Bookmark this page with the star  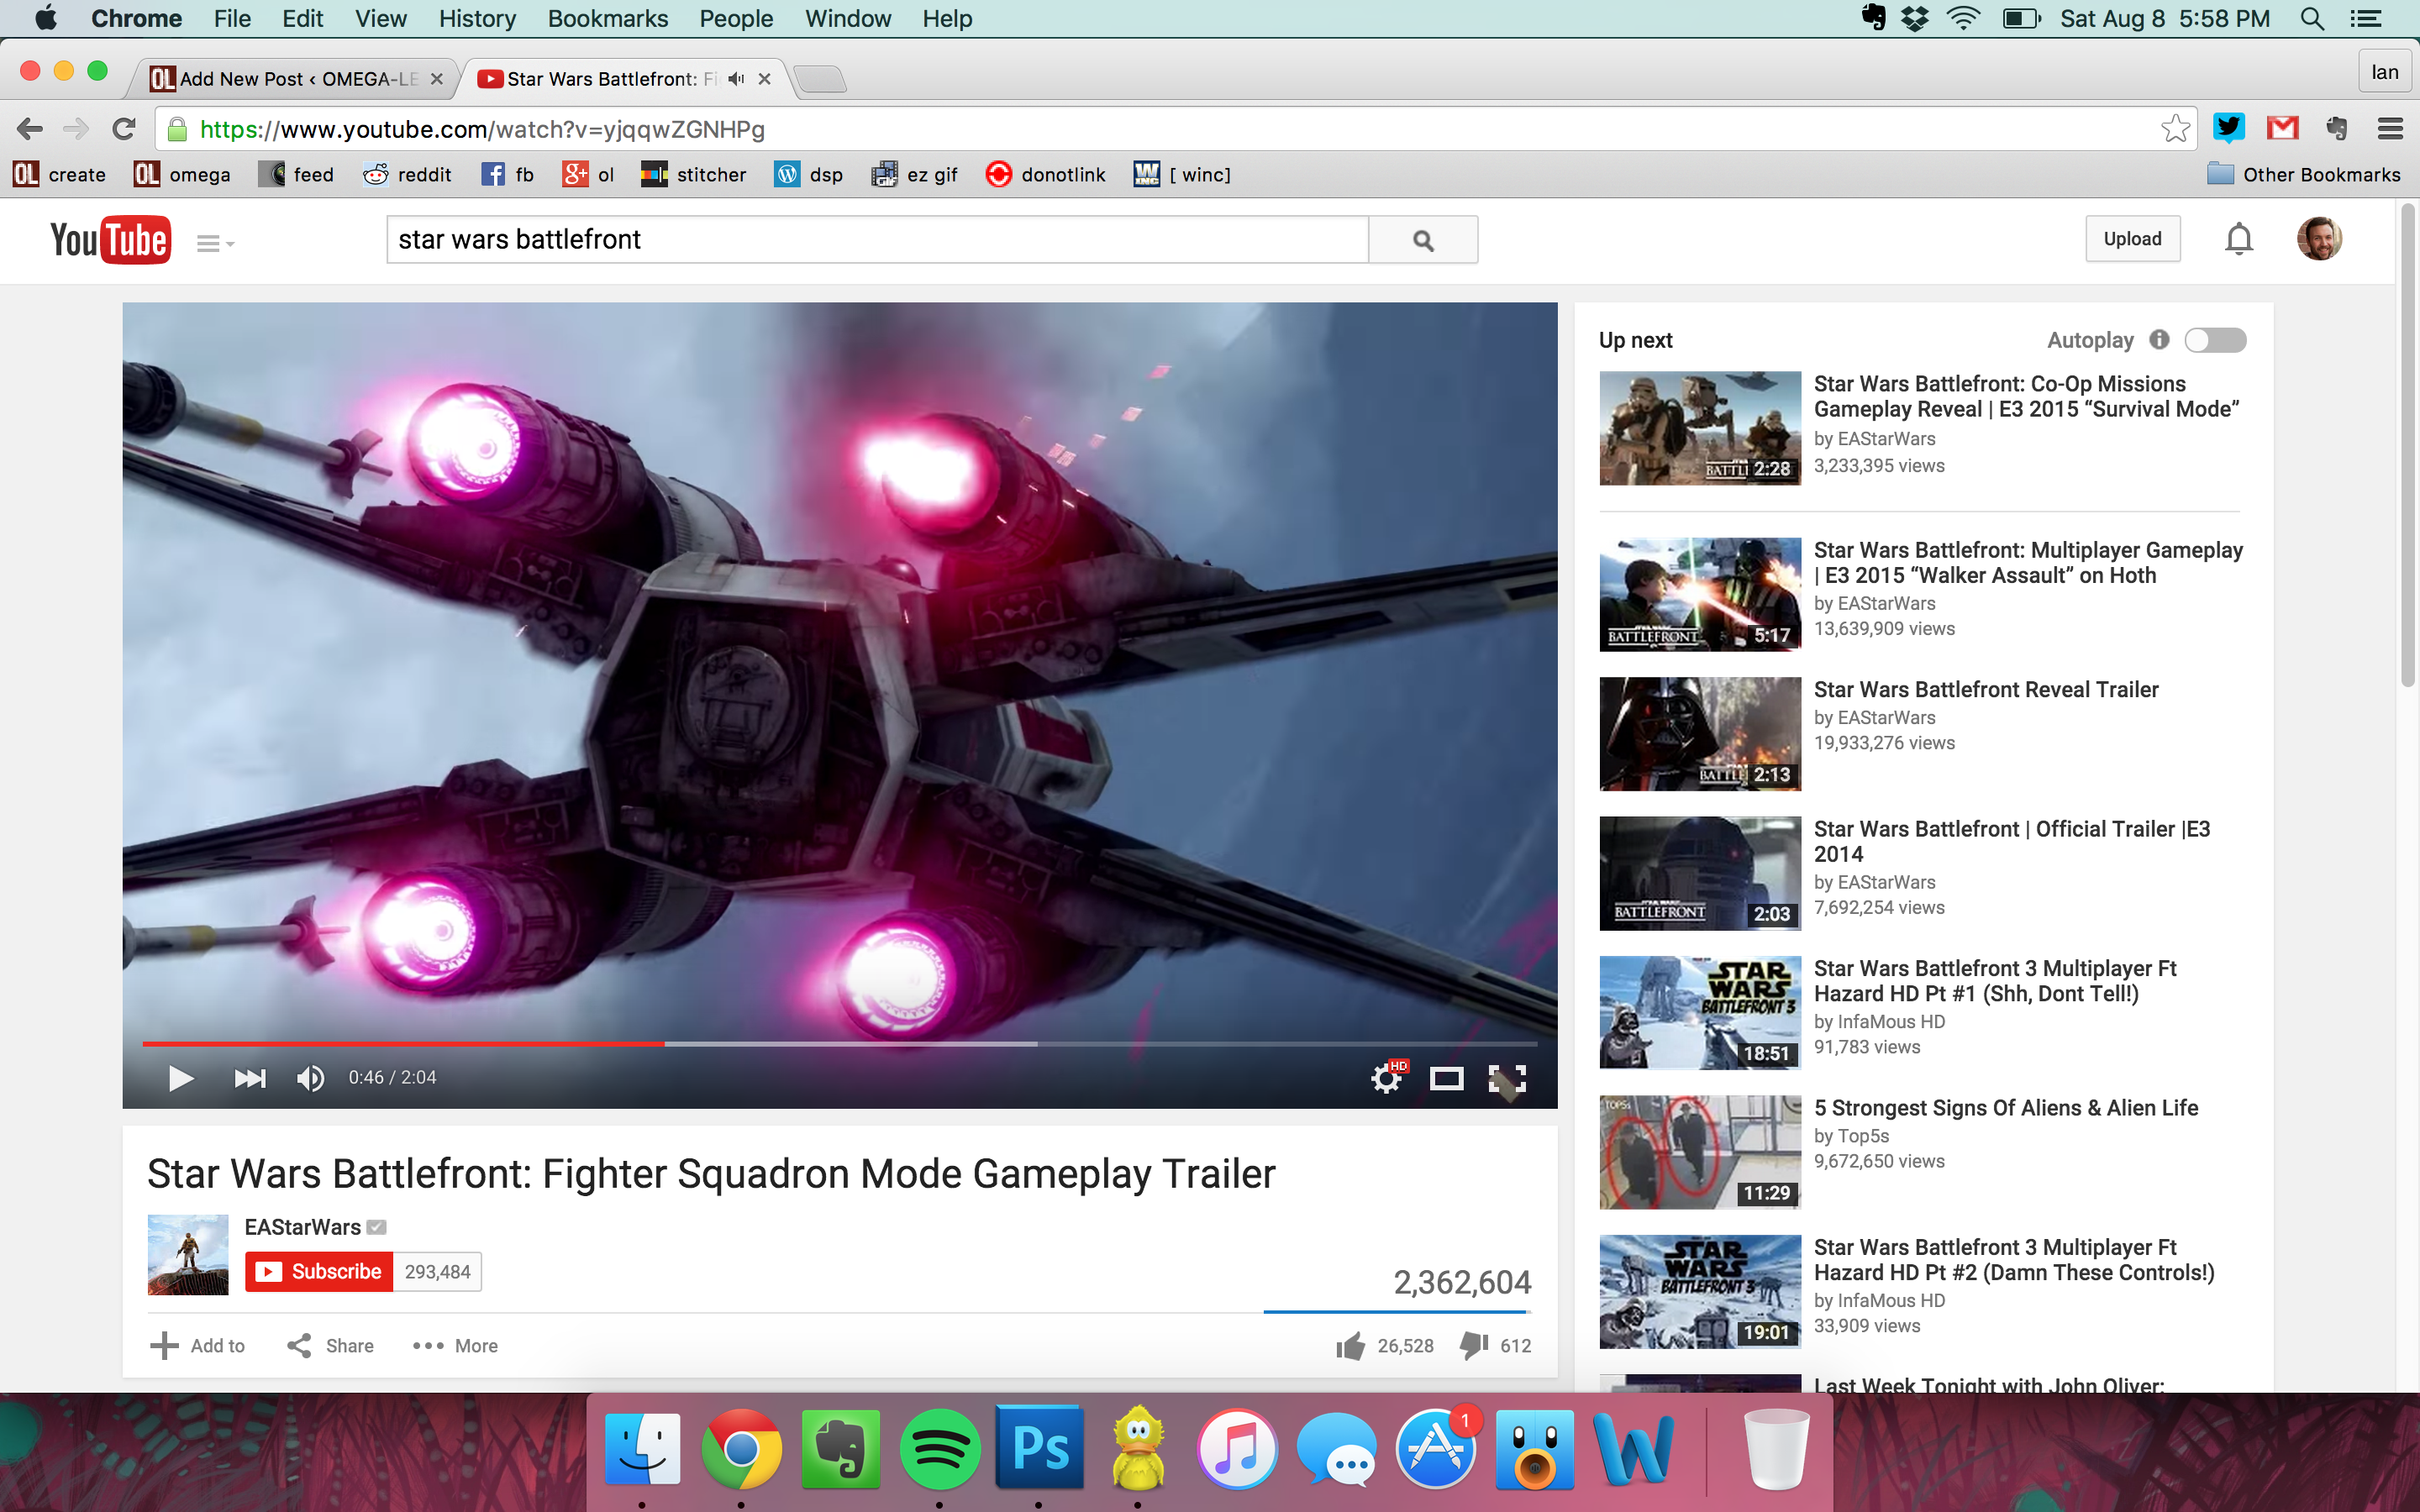point(2175,129)
